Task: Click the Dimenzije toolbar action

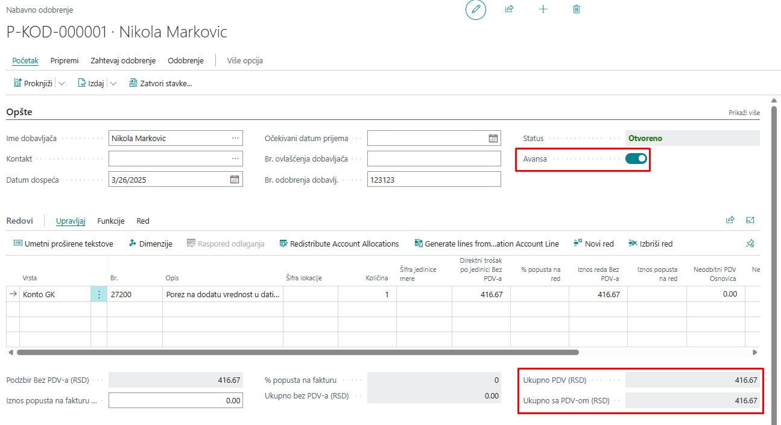Action: [x=151, y=244]
